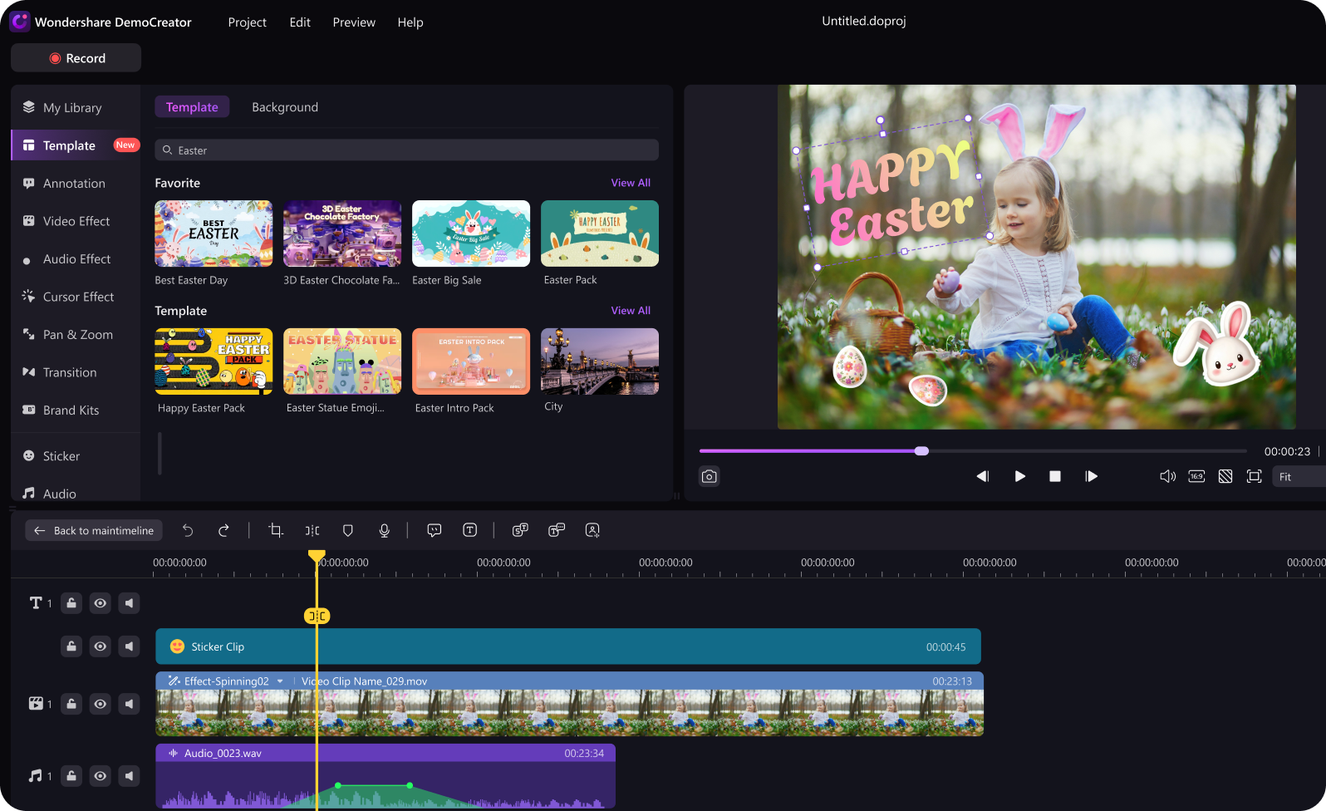The width and height of the screenshot is (1326, 811).
Task: Mute the video track speaker
Action: pos(129,704)
